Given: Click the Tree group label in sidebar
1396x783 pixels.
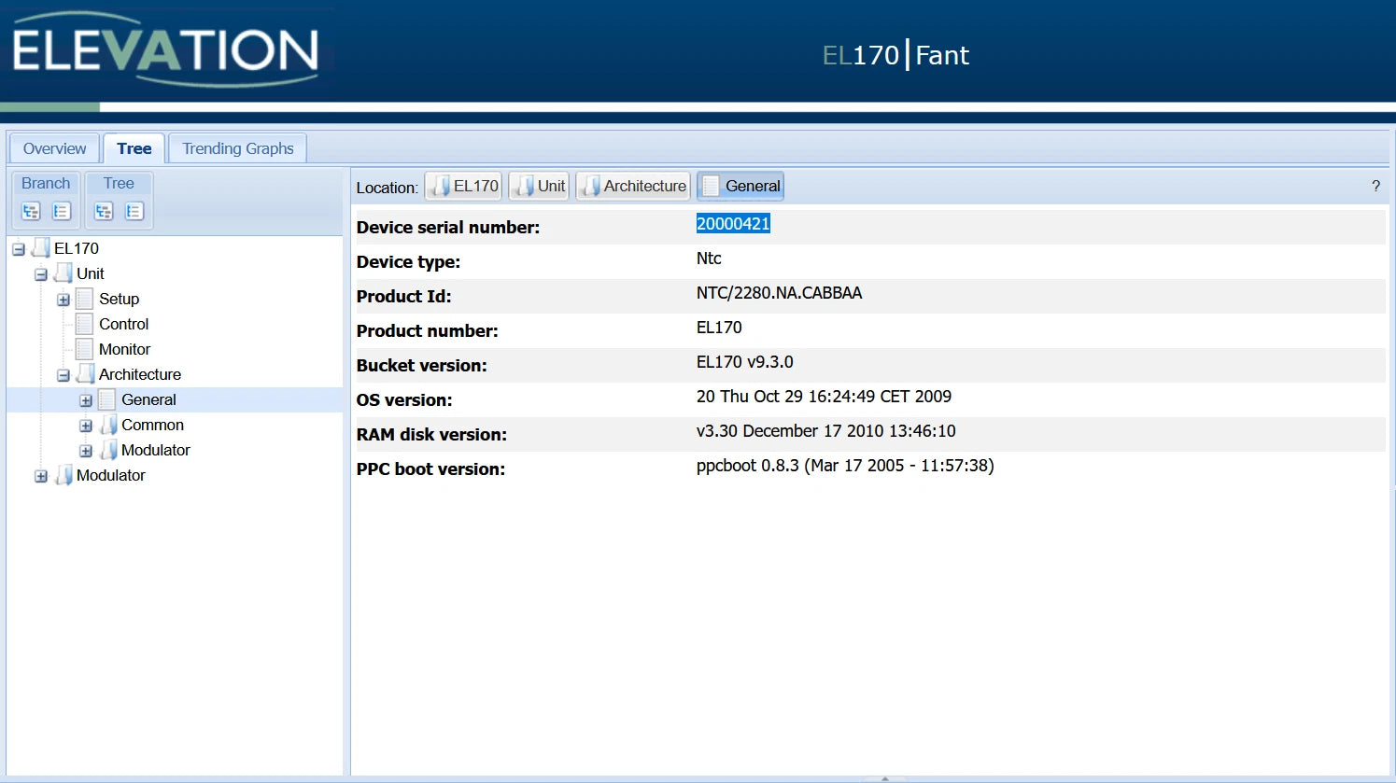Looking at the screenshot, I should pos(119,184).
